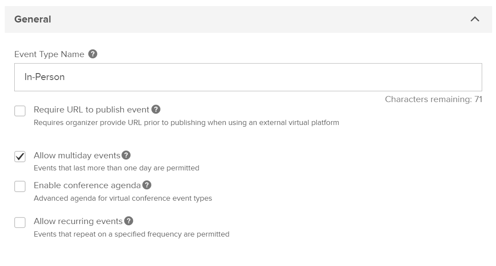496x266 pixels.
Task: Click the General section header title
Action: coord(32,19)
